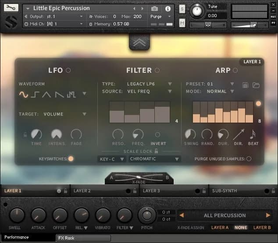The width and height of the screenshot is (278, 243).
Task: Open the Performance tab
Action: (28, 237)
